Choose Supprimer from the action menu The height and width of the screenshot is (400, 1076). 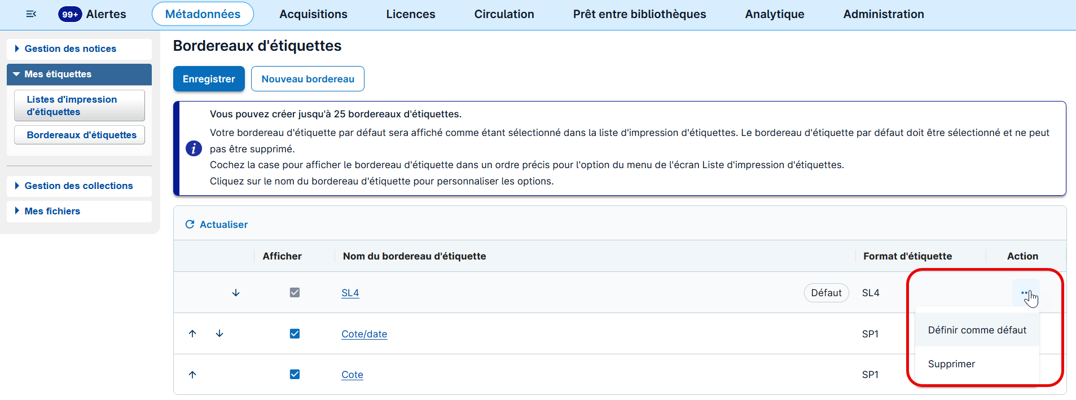(x=951, y=364)
